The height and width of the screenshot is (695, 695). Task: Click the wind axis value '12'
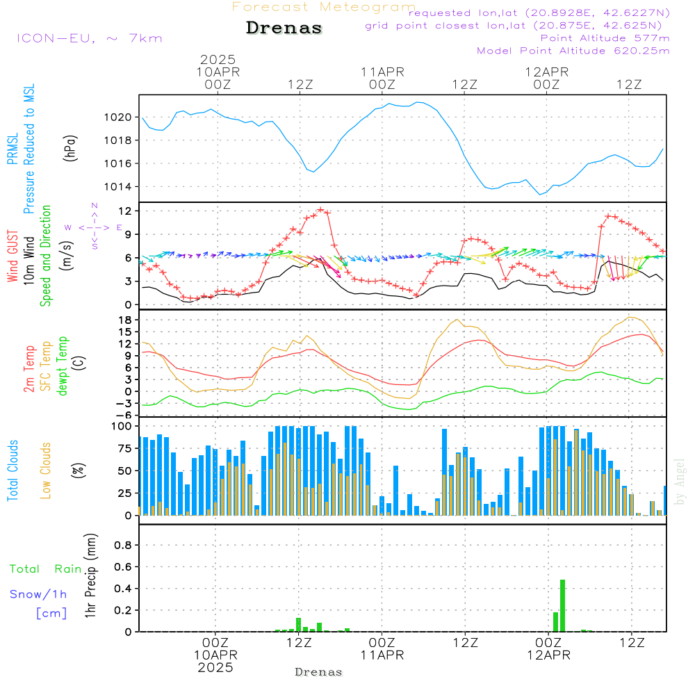pos(125,211)
